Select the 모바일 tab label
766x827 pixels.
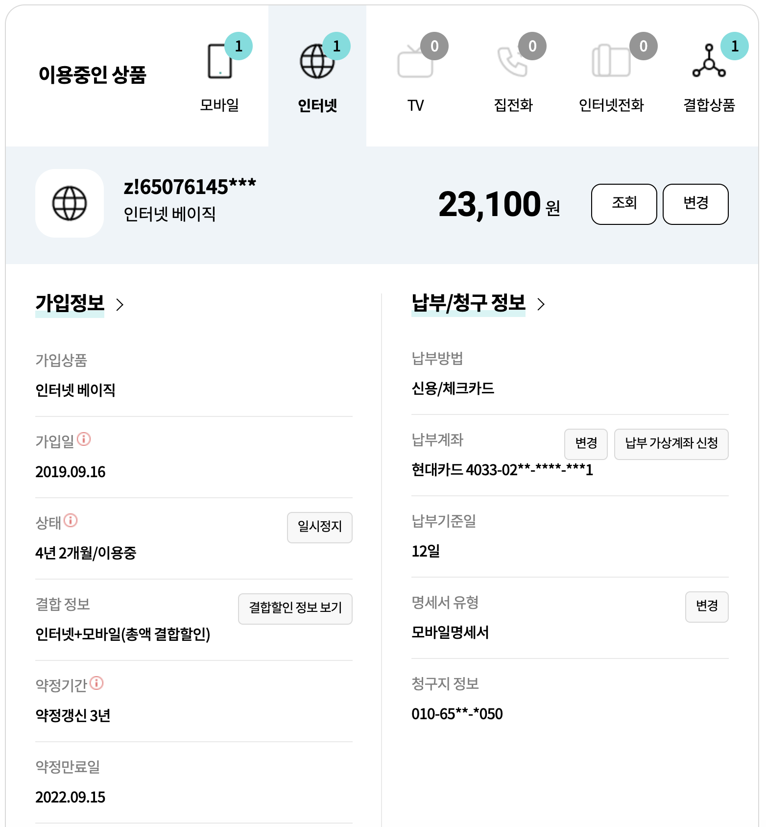pos(219,105)
